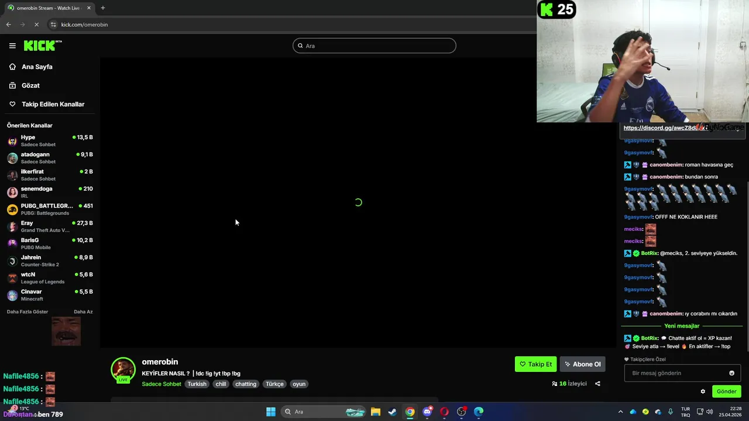749x421 pixels.
Task: Open the PUBG_BATTLEGR... recommended channel
Action: [x=50, y=209]
